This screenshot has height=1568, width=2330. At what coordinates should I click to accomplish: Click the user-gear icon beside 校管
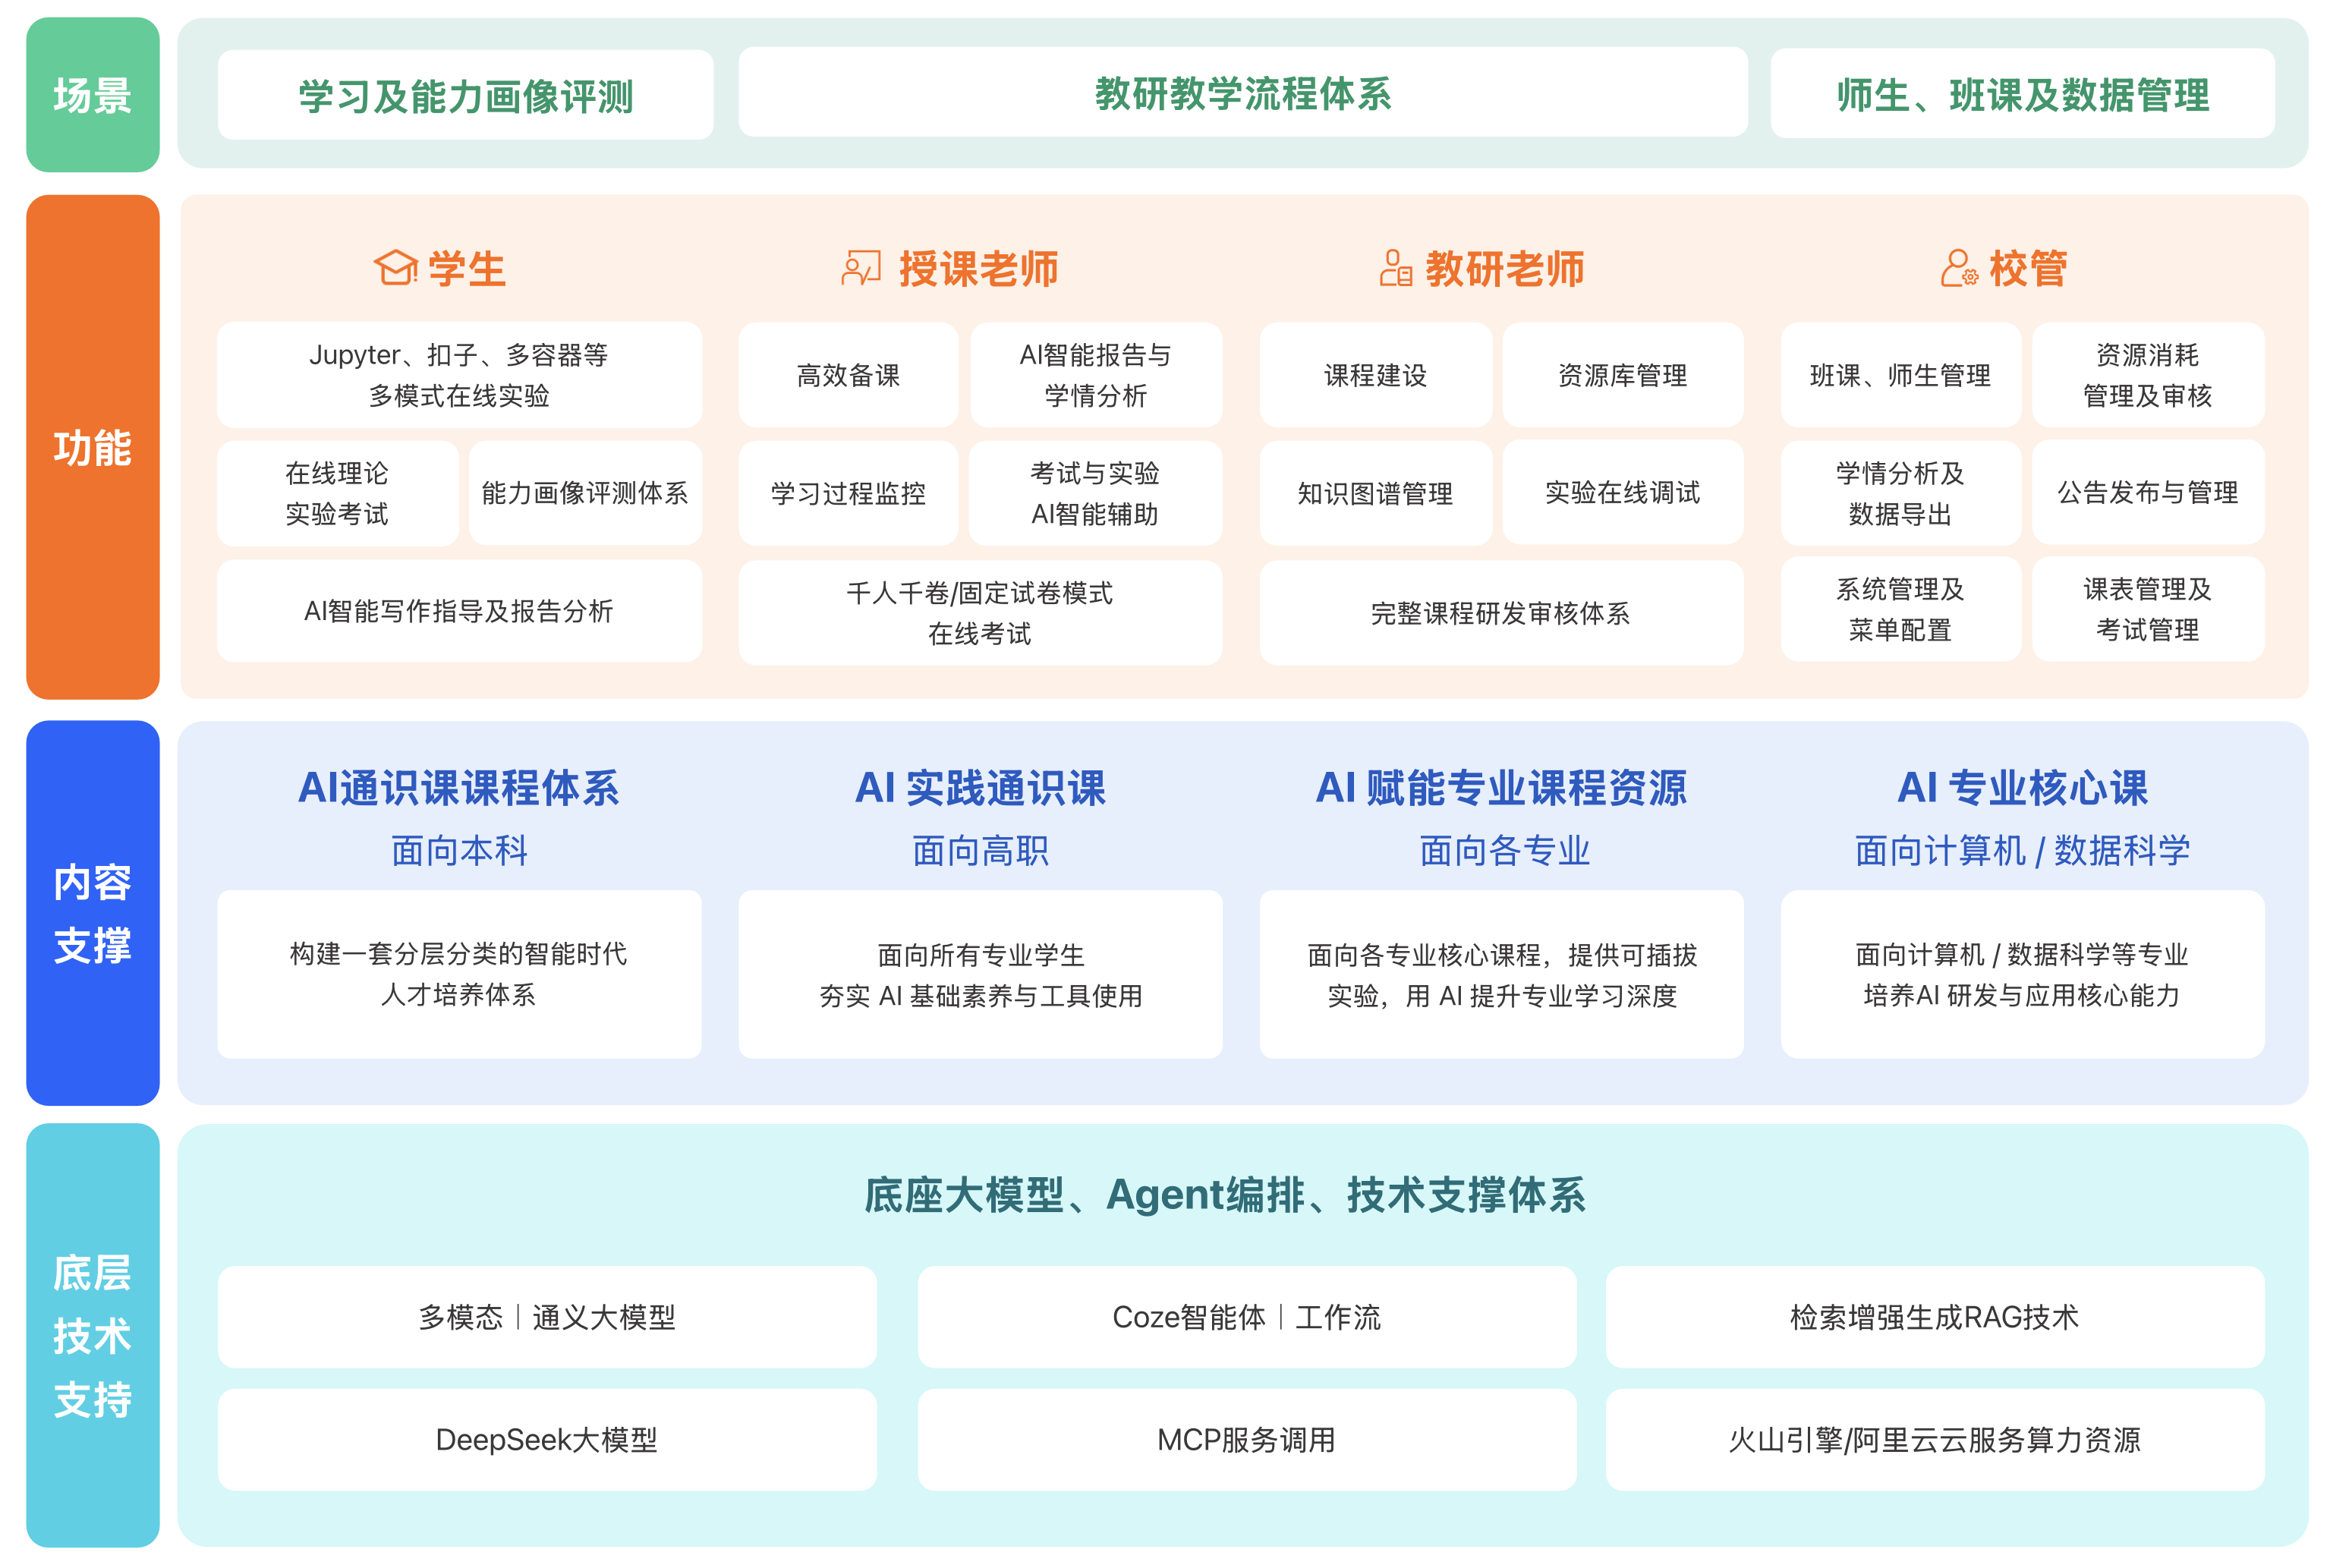(x=1958, y=268)
